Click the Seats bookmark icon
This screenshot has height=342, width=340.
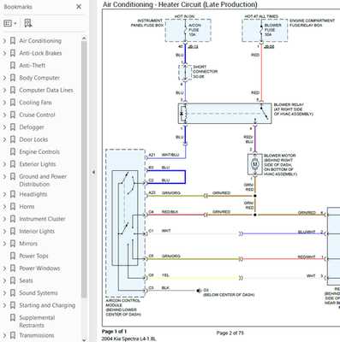pos(13,280)
